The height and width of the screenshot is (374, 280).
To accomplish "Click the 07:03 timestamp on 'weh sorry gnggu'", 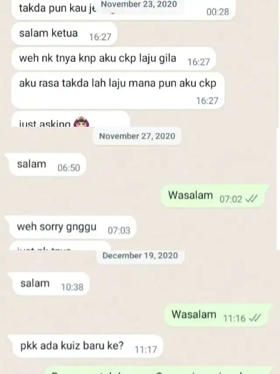I will click(x=119, y=230).
